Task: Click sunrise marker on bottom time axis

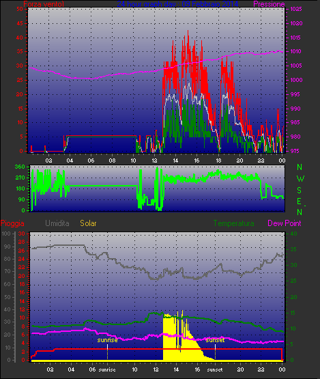Action: 107,370
